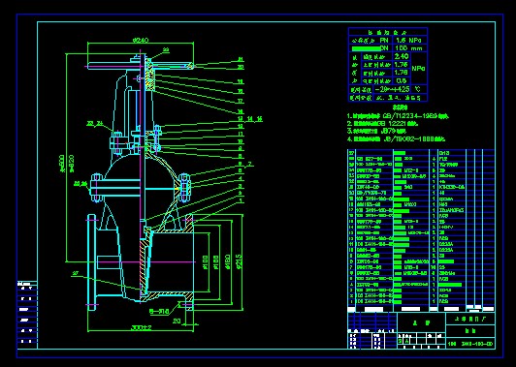Select the 2.40 test pressure value

coord(402,56)
